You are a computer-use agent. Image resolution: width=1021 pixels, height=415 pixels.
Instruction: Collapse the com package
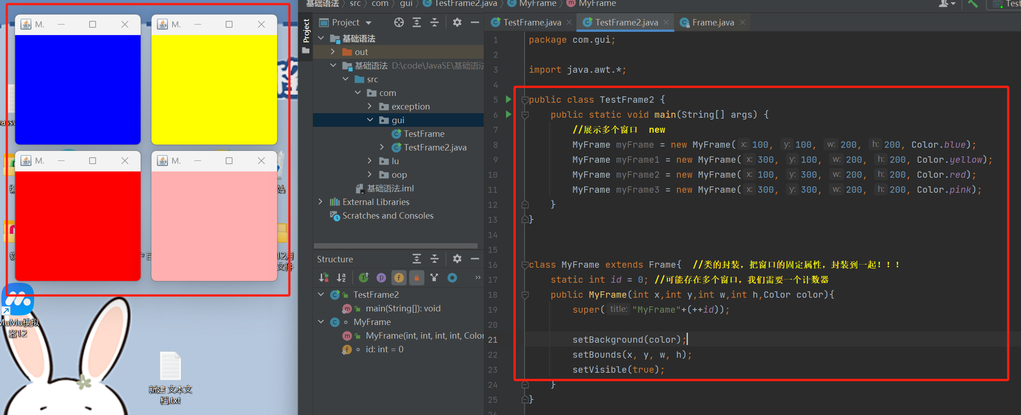[x=358, y=93]
